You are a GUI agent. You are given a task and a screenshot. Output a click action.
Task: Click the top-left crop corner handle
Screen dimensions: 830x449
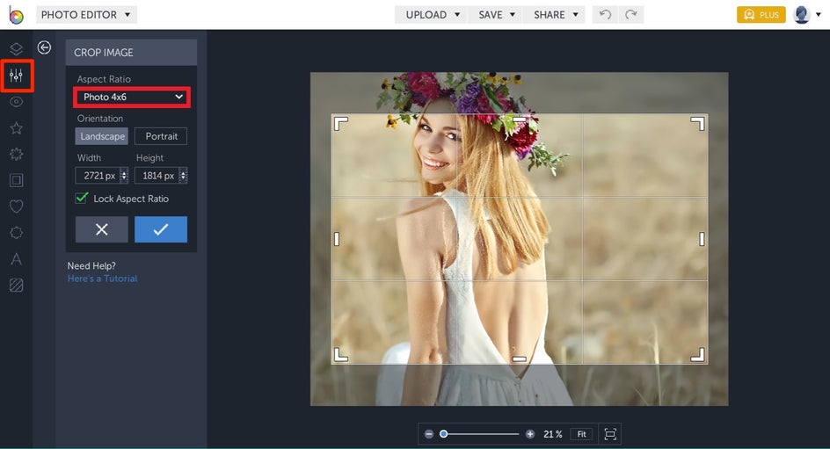tap(341, 124)
